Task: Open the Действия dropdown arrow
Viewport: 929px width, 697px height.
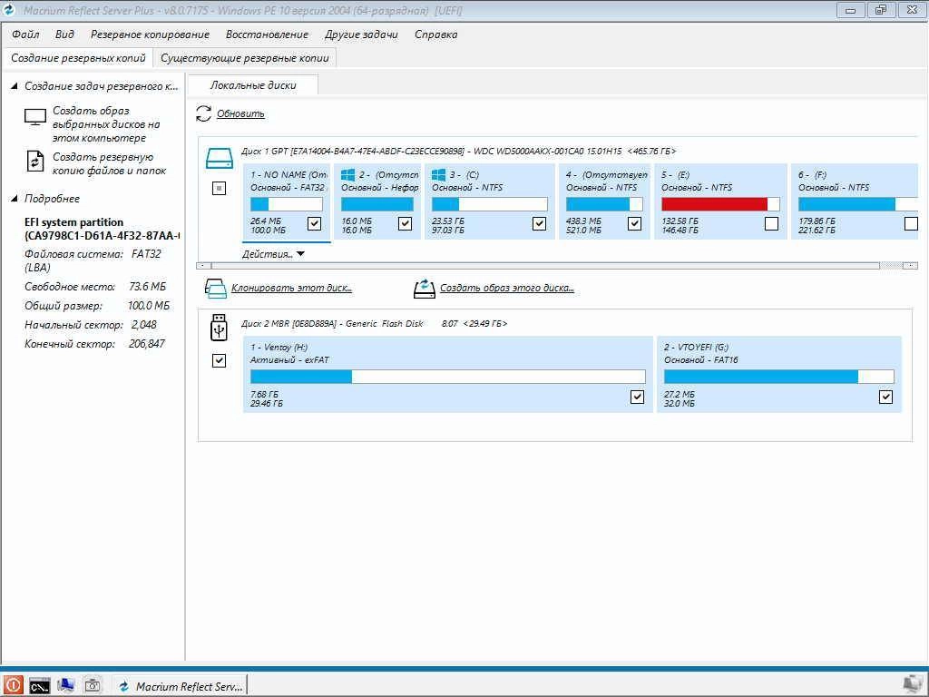Action: click(300, 254)
